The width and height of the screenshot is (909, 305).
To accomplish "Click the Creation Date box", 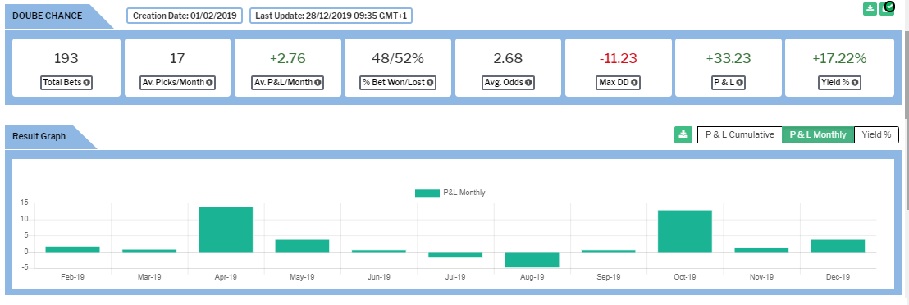I will pyautogui.click(x=185, y=16).
